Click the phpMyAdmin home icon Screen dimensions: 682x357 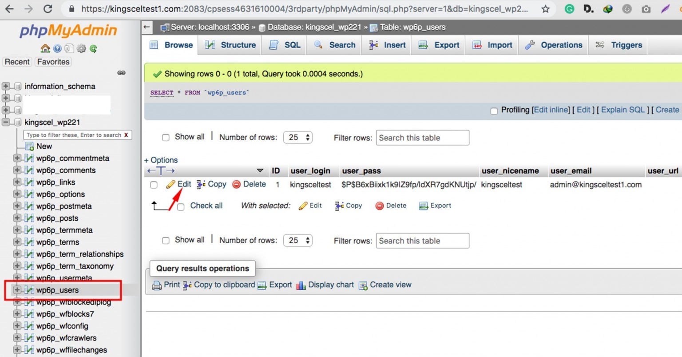click(45, 48)
